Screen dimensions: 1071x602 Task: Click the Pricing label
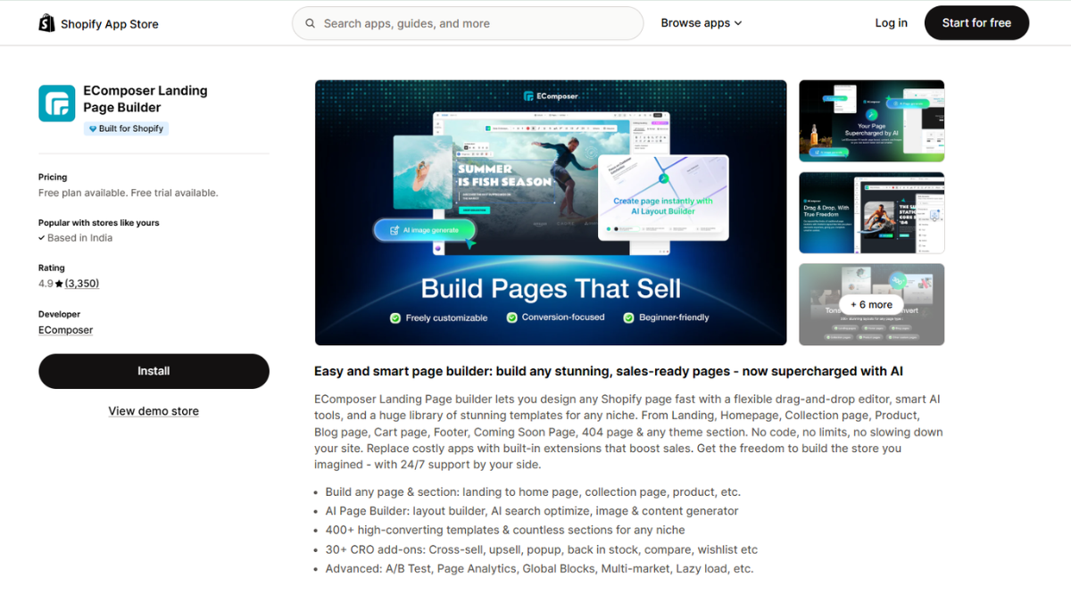(53, 177)
